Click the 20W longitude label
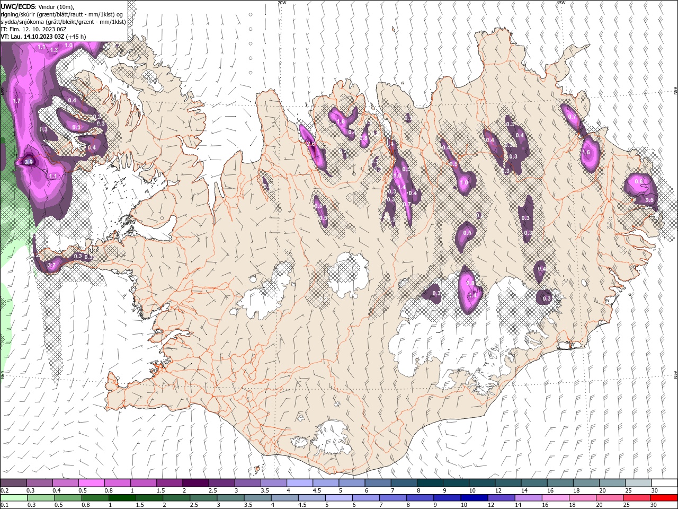The image size is (678, 509). 282,3
